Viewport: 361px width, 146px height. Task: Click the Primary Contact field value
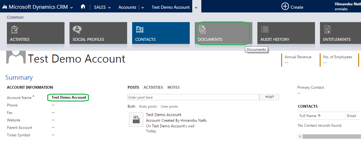(299, 93)
